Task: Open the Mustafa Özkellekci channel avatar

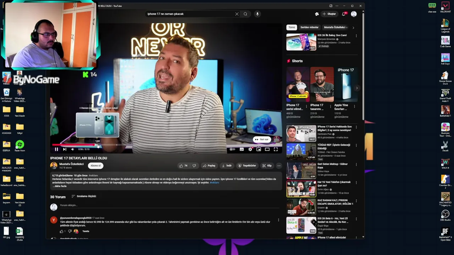Action: (x=54, y=165)
